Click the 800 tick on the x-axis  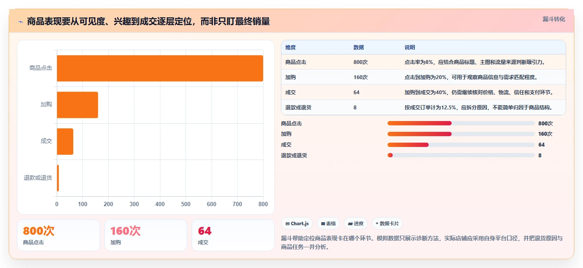(x=263, y=204)
